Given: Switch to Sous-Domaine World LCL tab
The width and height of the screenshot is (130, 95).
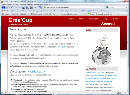Looking at the screenshot, I should point(44,14).
